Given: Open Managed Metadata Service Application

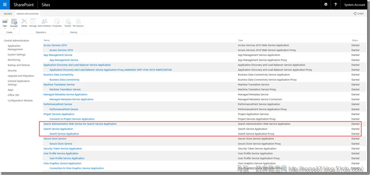Looking at the screenshot, I should 65,94.
